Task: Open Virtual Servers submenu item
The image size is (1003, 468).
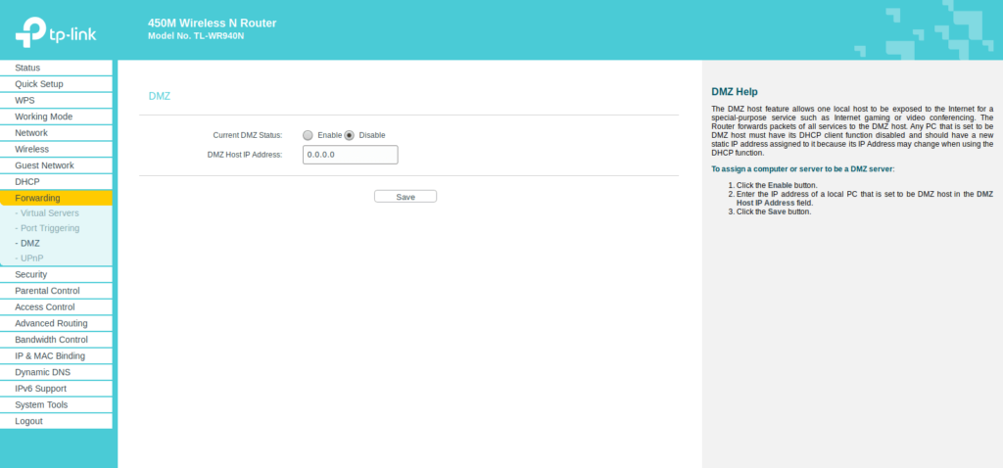Action: [49, 213]
